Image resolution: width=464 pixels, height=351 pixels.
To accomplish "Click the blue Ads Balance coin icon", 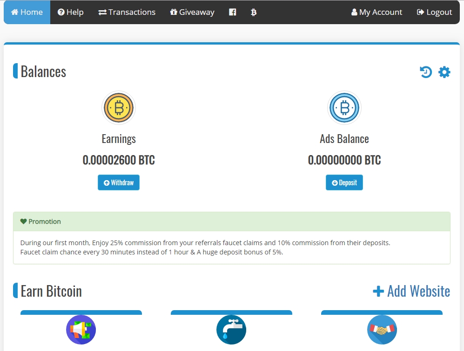I will (344, 108).
